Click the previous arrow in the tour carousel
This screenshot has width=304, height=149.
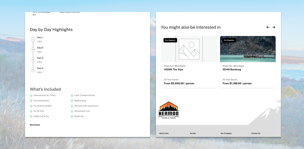pyautogui.click(x=268, y=27)
